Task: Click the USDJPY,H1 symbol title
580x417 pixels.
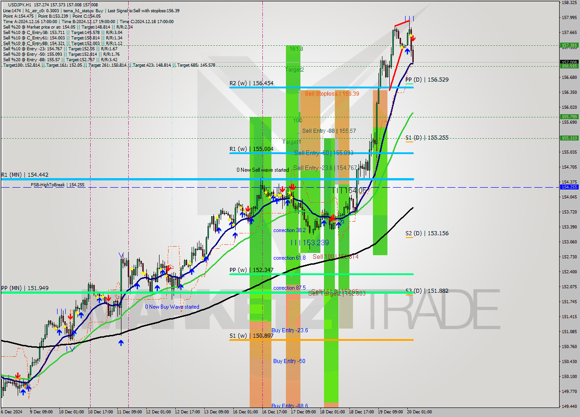Action: [20, 5]
